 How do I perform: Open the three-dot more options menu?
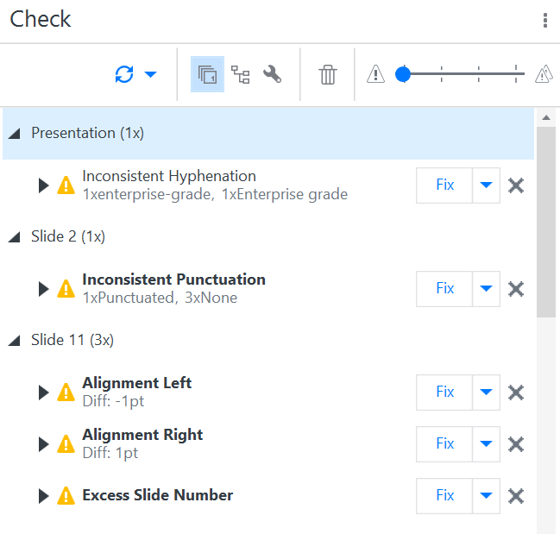click(545, 21)
